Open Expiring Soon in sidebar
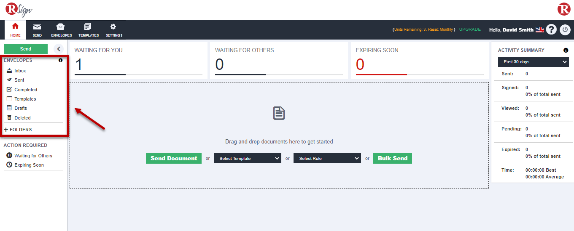 point(29,165)
